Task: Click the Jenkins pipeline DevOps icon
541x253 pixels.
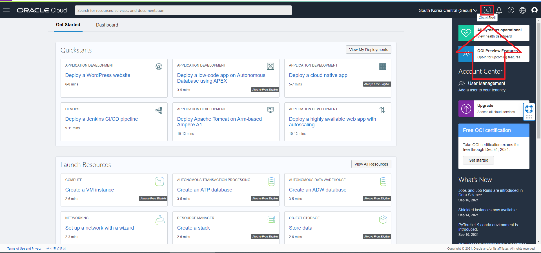Action: [x=159, y=110]
